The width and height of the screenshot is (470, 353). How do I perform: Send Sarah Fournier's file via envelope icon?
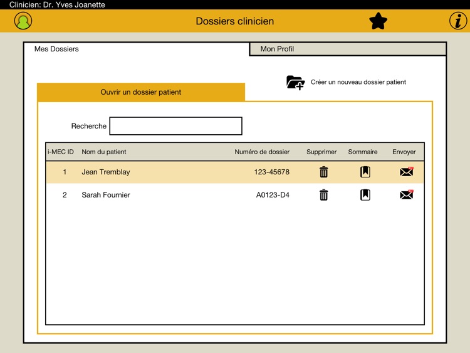click(x=407, y=195)
